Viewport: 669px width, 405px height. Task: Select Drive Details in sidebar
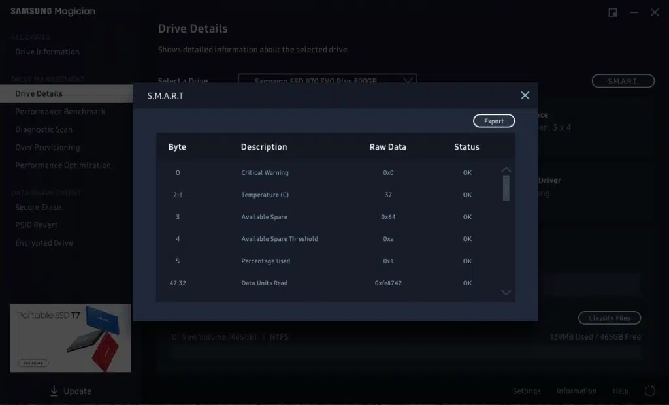pyautogui.click(x=66, y=93)
